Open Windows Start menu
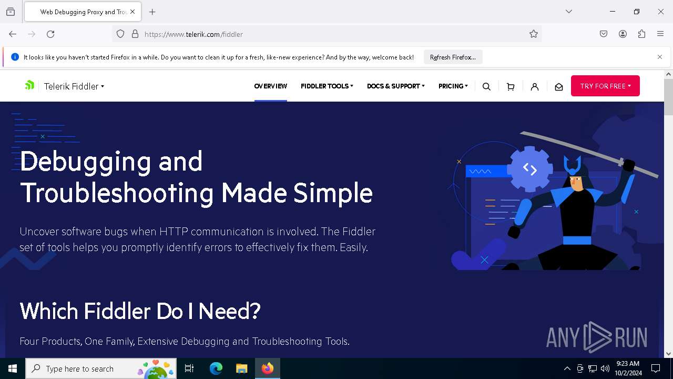 tap(13, 368)
